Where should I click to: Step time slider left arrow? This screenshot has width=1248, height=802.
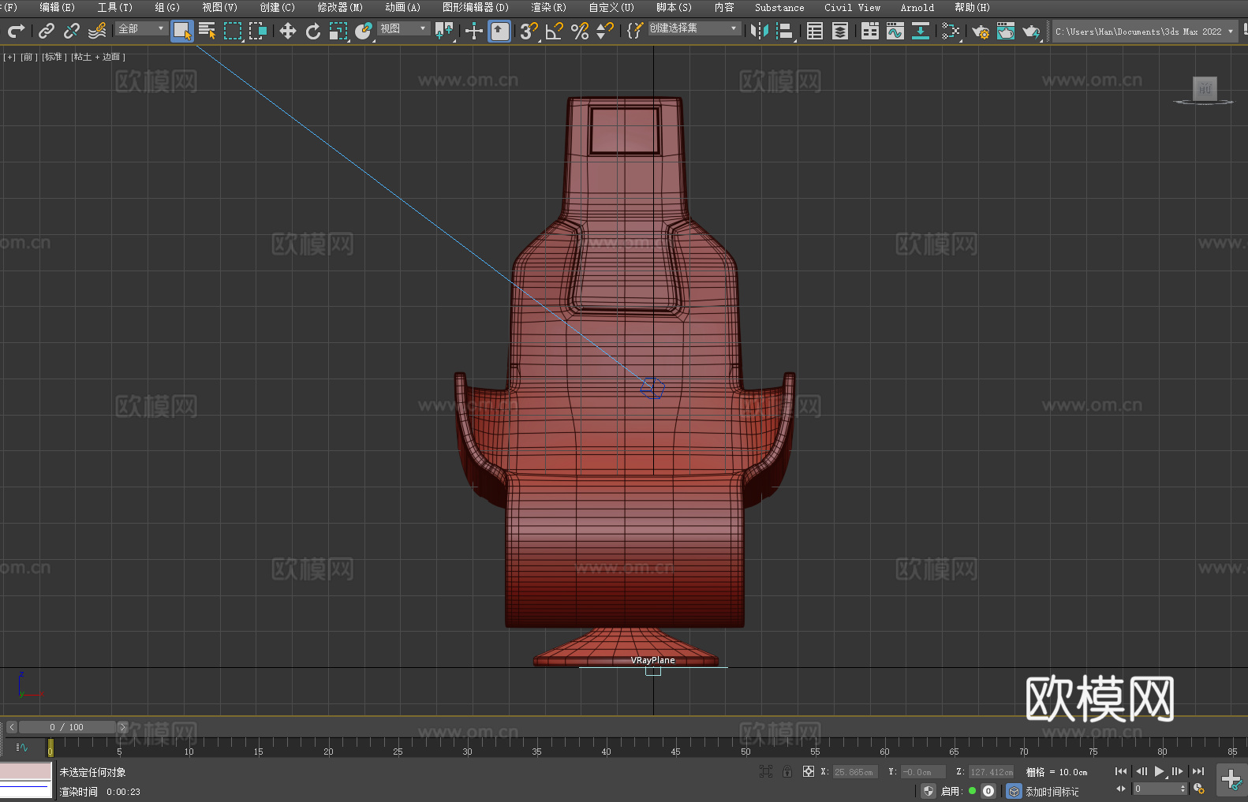12,727
